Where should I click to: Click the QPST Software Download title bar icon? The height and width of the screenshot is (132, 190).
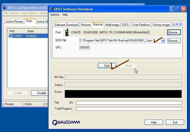tap(51, 9)
